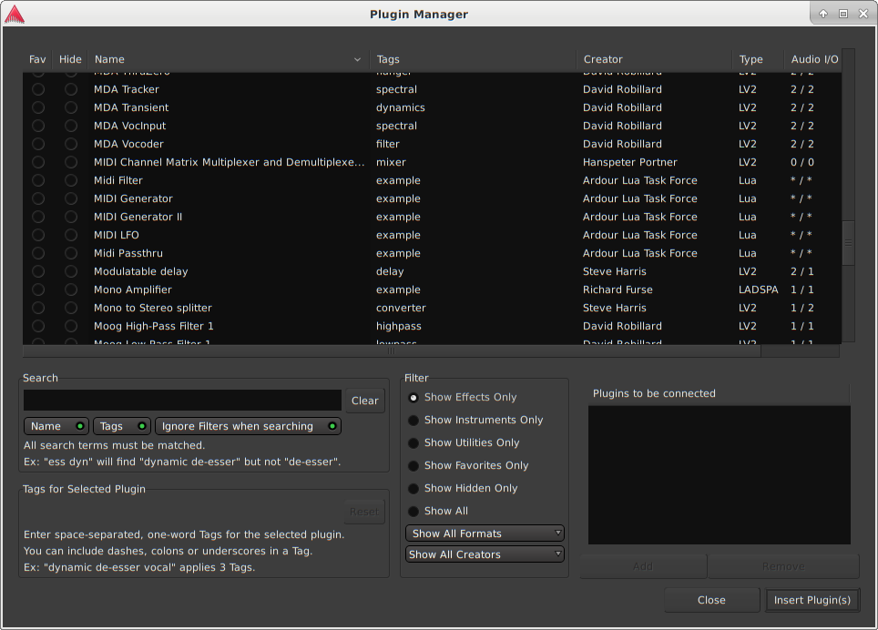878x630 pixels.
Task: Select Show Instruments Only radio button
Action: pyautogui.click(x=413, y=420)
